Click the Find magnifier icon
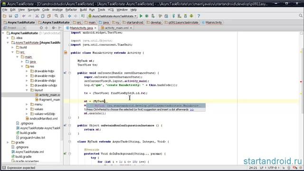Image resolution: width=304 pixels, height=171 pixels. click(x=56, y=16)
